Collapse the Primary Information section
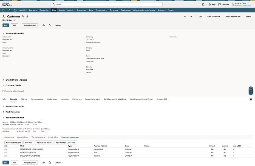This screenshot has height=166, width=255. [3, 33]
